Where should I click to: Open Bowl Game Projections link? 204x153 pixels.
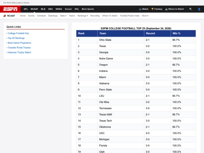pos(19,43)
